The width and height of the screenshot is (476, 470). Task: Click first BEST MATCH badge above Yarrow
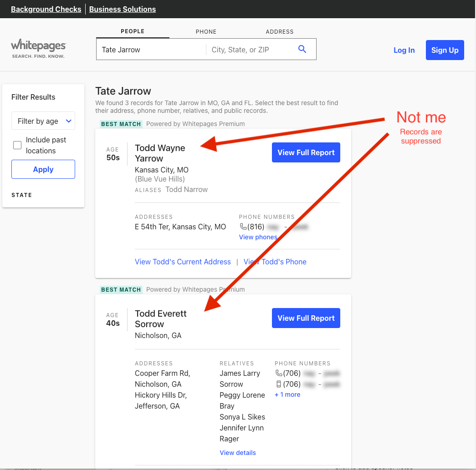(x=121, y=124)
